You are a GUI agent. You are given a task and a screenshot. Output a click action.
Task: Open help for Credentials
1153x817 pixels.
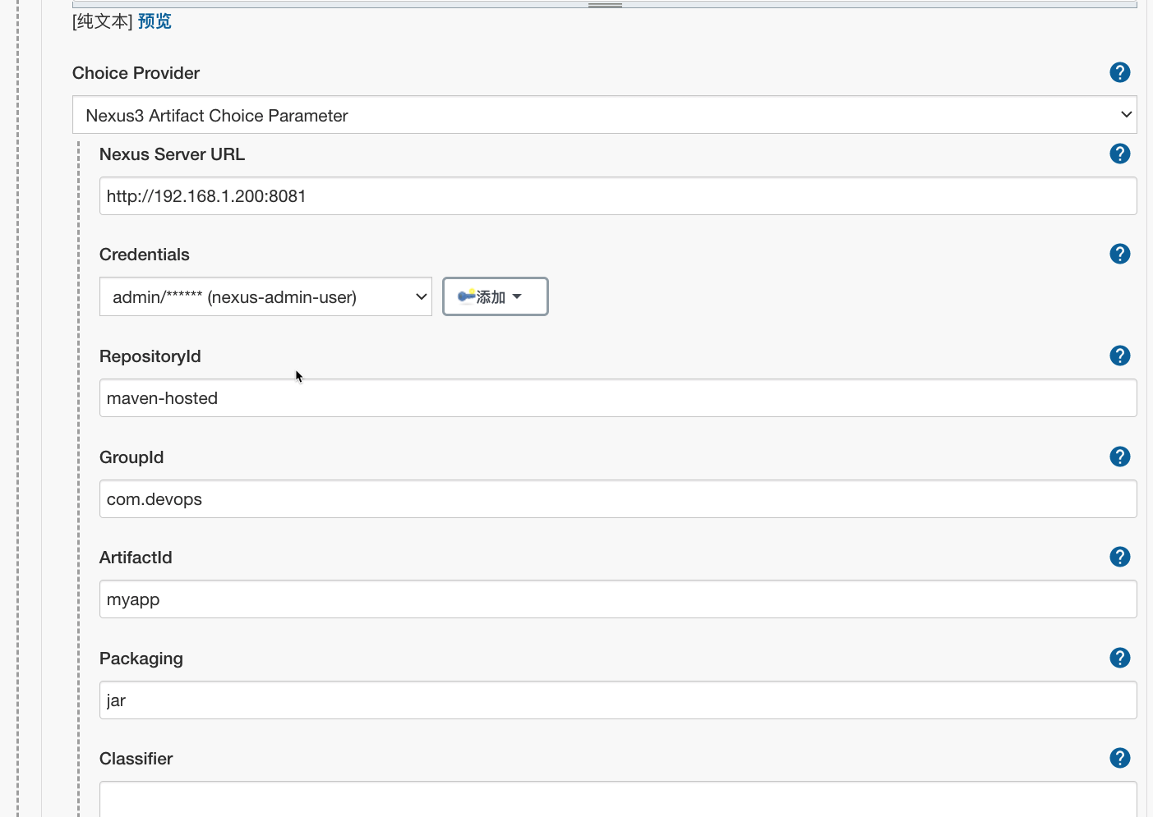(1119, 254)
